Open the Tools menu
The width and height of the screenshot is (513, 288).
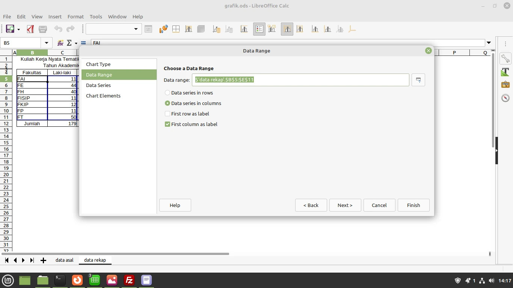(96, 16)
